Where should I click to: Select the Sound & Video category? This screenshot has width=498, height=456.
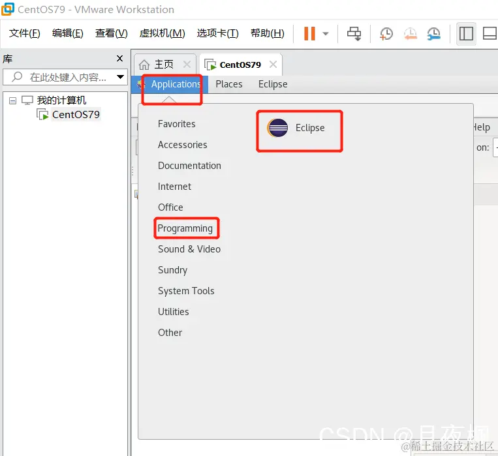189,249
